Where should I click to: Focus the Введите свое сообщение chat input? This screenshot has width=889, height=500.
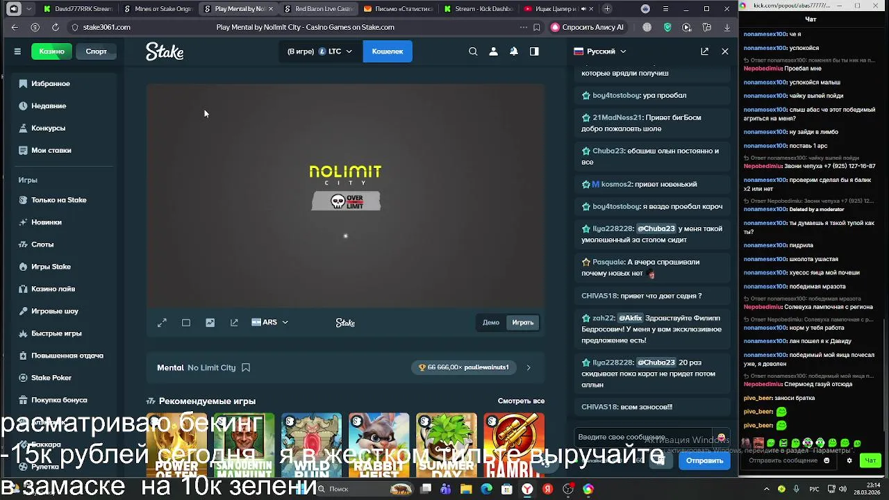coord(642,437)
